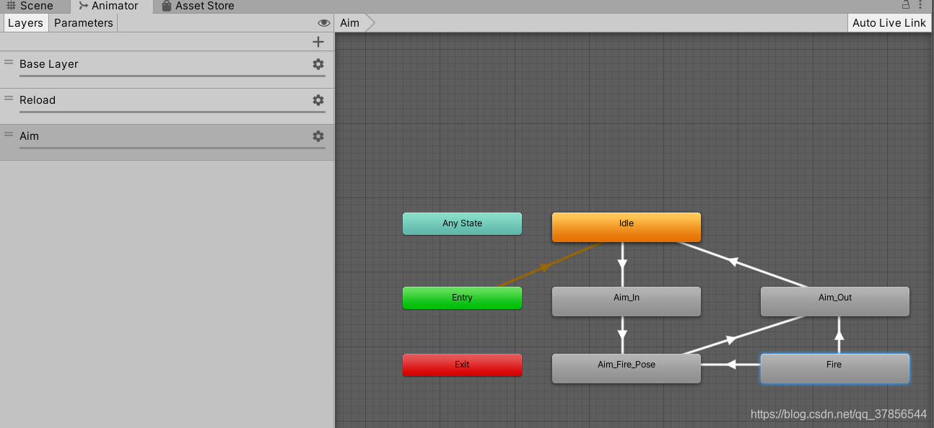This screenshot has height=428, width=934.
Task: Select the Reload layer row
Action: (167, 105)
